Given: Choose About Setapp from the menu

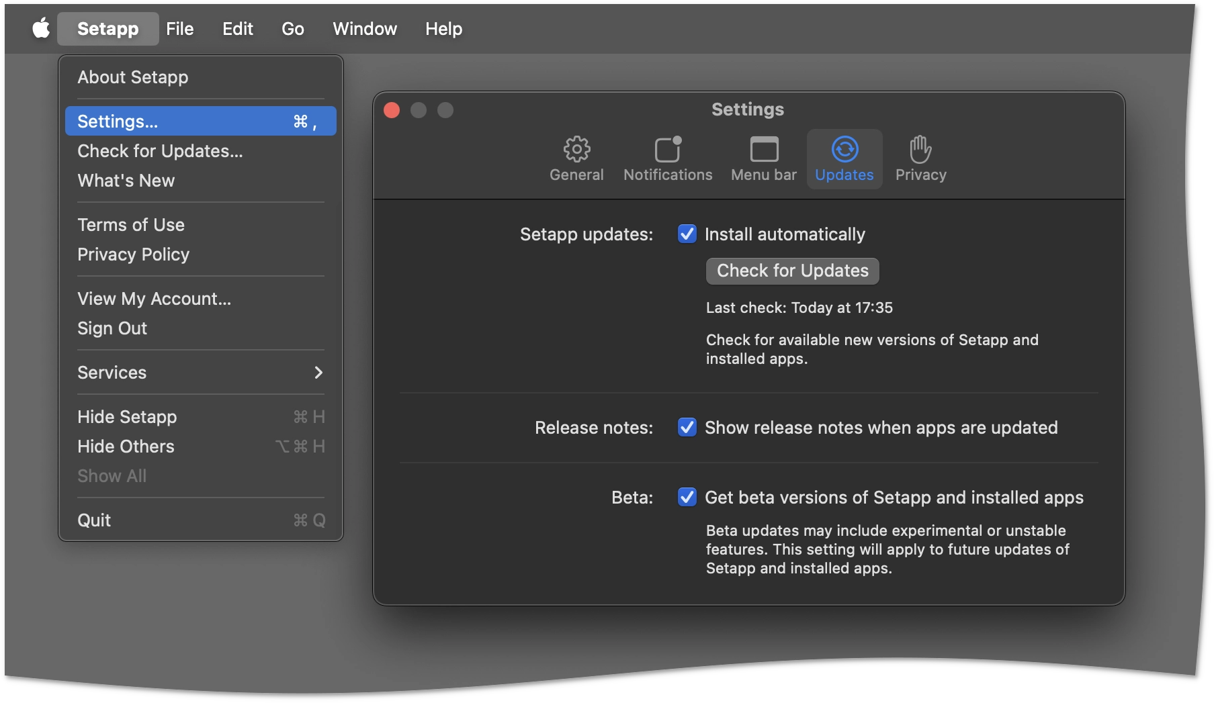Looking at the screenshot, I should pyautogui.click(x=201, y=77).
